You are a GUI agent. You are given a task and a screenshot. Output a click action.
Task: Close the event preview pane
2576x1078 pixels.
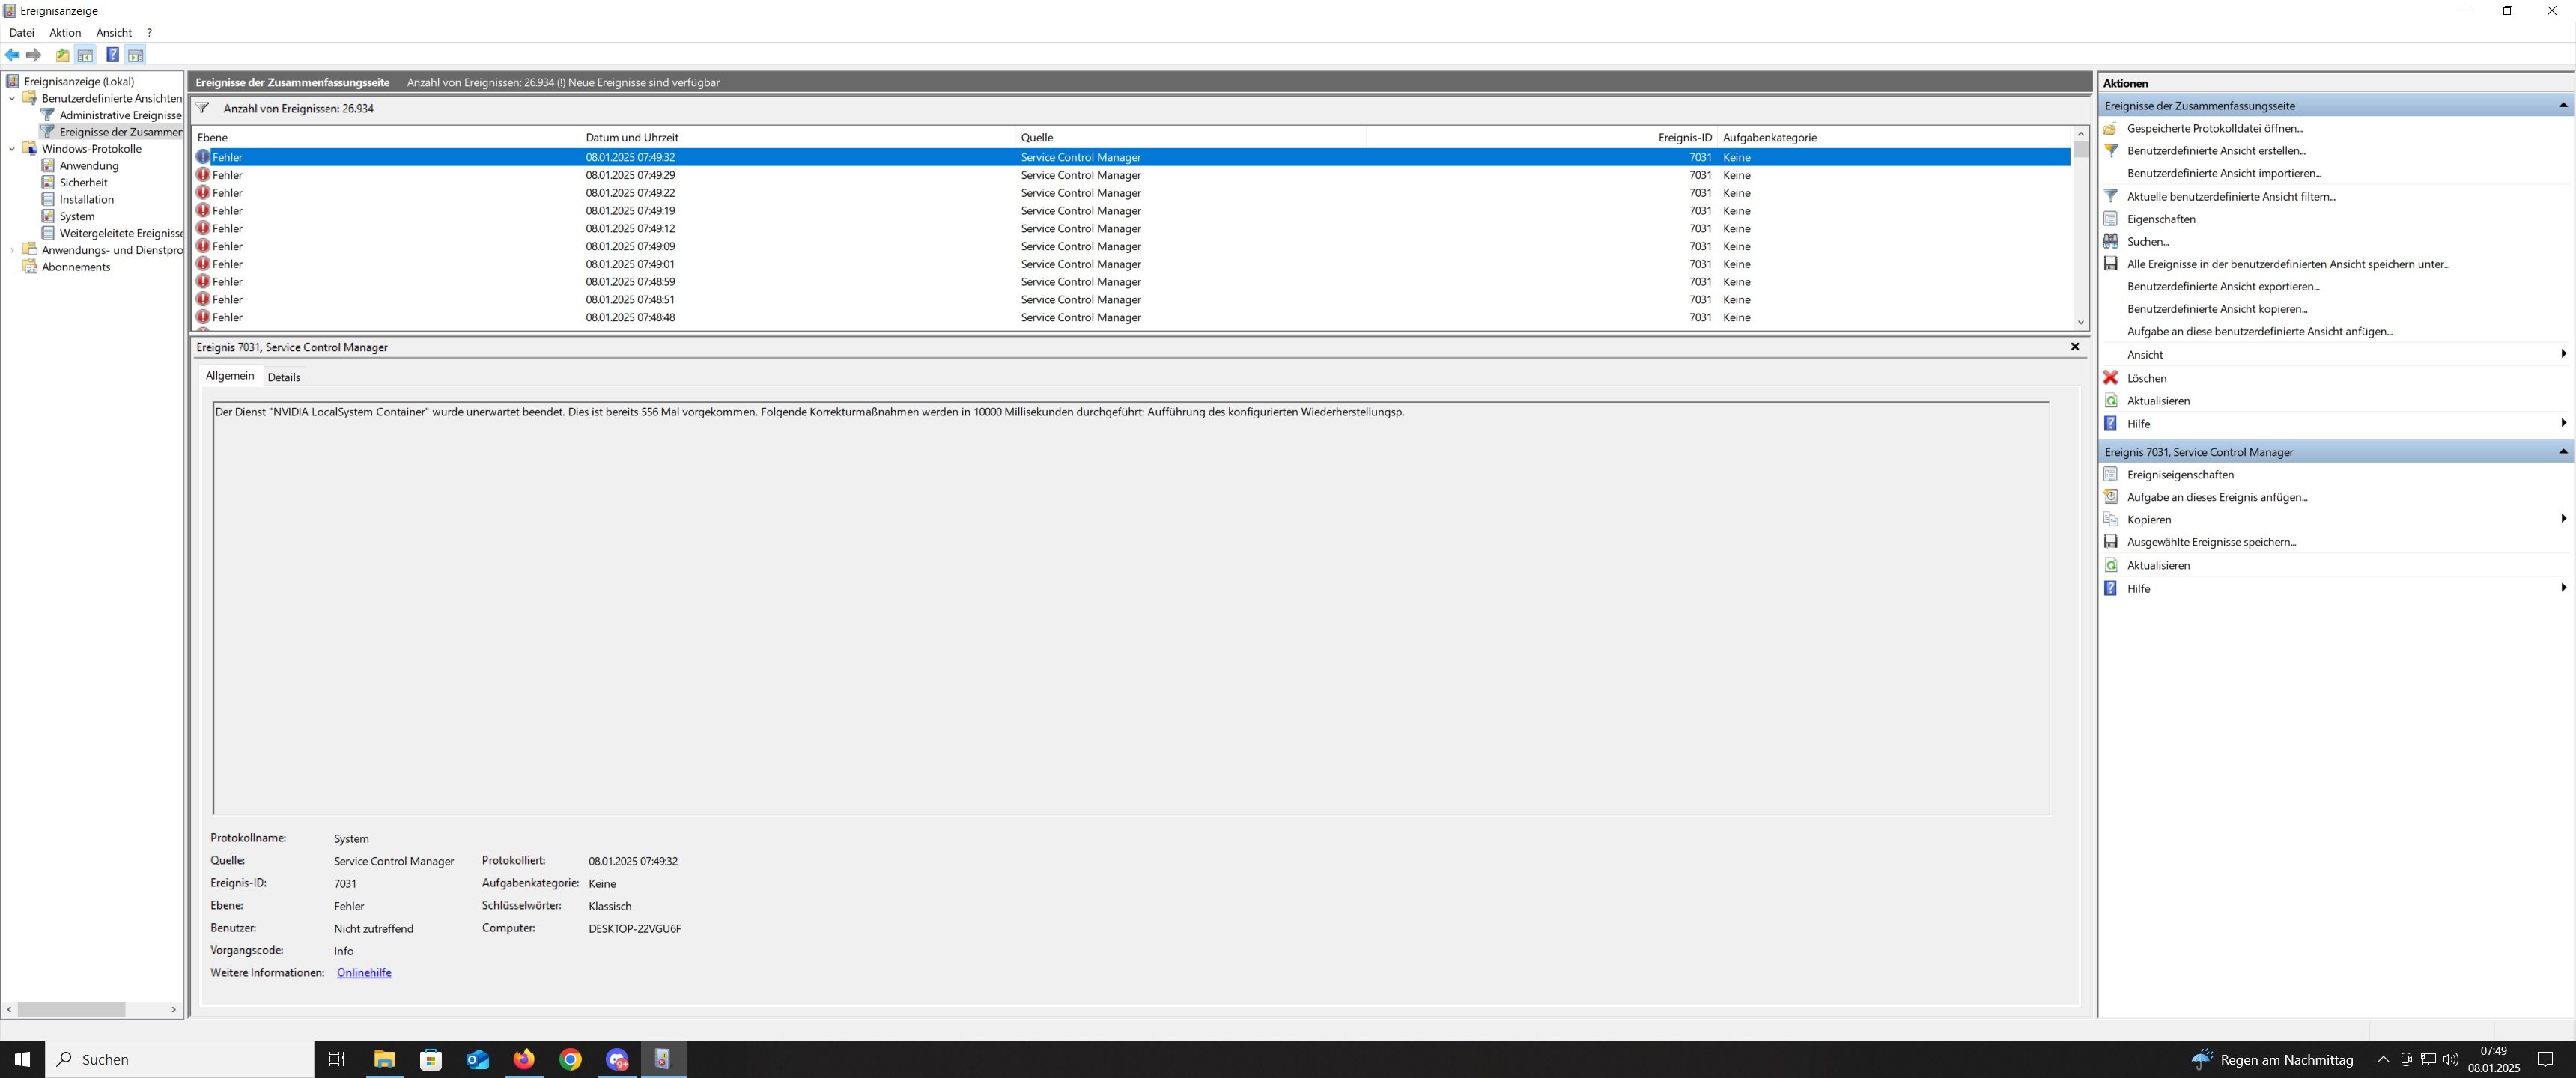click(2074, 347)
